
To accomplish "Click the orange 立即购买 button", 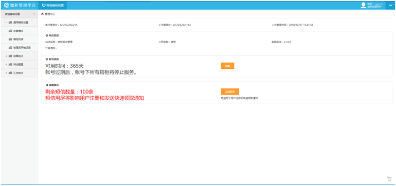I will 230,91.
